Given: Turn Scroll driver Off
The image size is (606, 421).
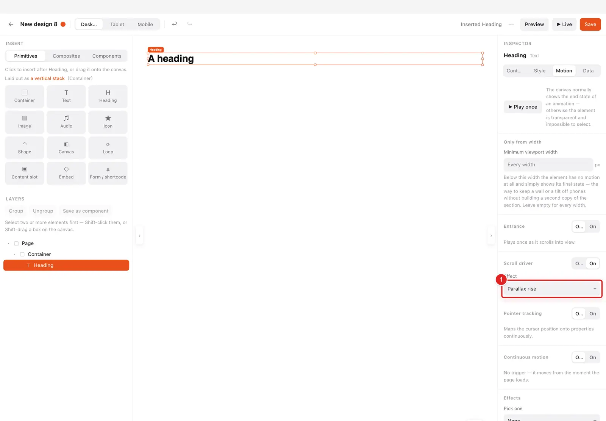Looking at the screenshot, I should [x=579, y=263].
